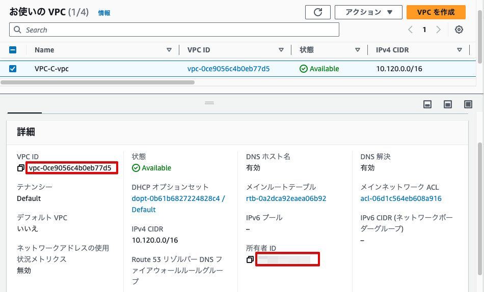484x292 pixels.
Task: Sort by the Name column arrow
Action: (x=169, y=50)
